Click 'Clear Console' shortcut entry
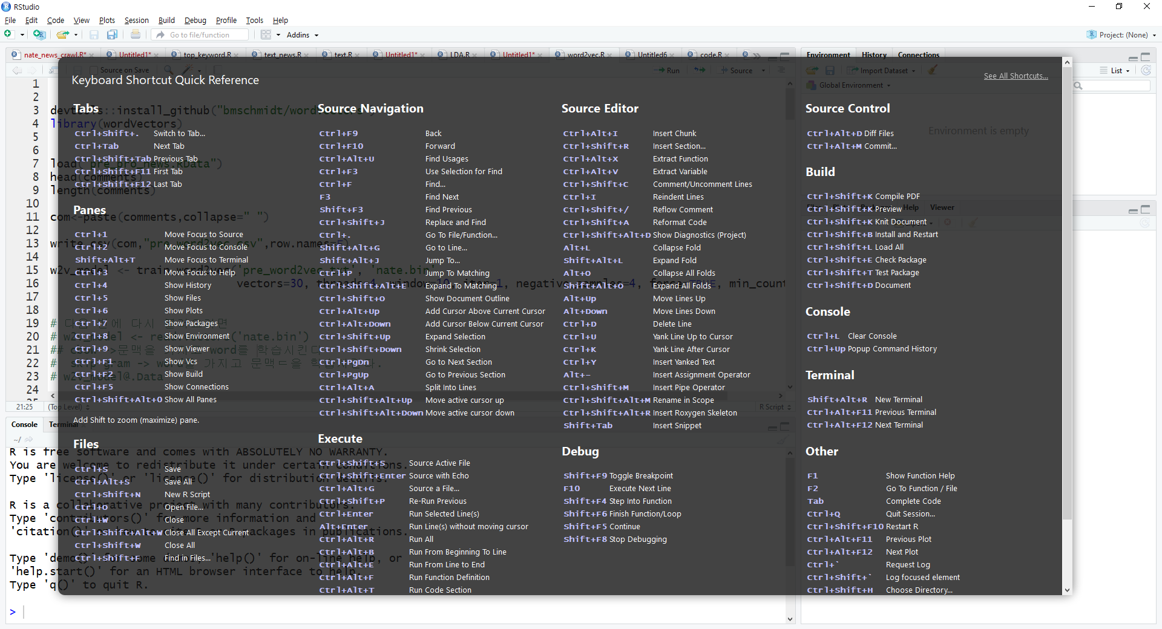Image resolution: width=1162 pixels, height=629 pixels. click(x=872, y=336)
